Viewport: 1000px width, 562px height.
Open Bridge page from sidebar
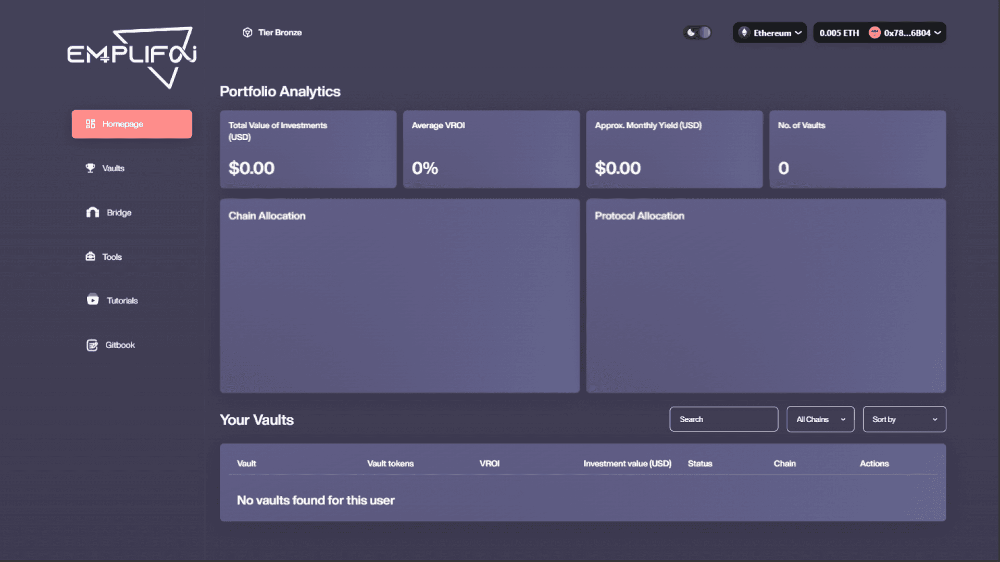(119, 212)
